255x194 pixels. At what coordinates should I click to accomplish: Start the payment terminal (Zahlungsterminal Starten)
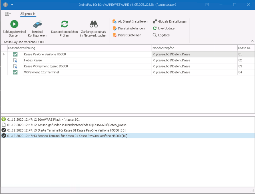point(14,29)
